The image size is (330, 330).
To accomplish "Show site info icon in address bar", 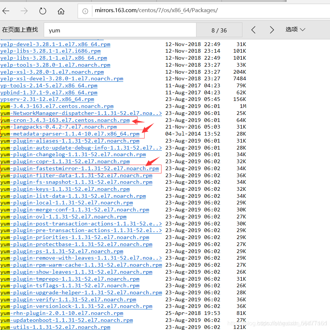I will [85, 11].
